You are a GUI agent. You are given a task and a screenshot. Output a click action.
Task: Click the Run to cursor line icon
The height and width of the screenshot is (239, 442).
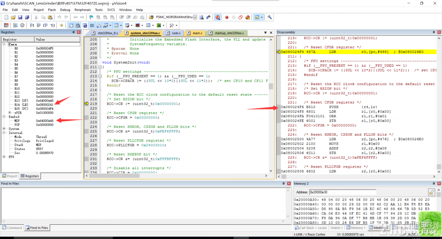53,25
